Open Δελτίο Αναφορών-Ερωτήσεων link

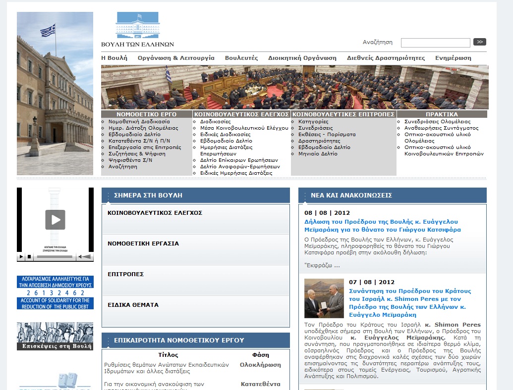coord(240,167)
